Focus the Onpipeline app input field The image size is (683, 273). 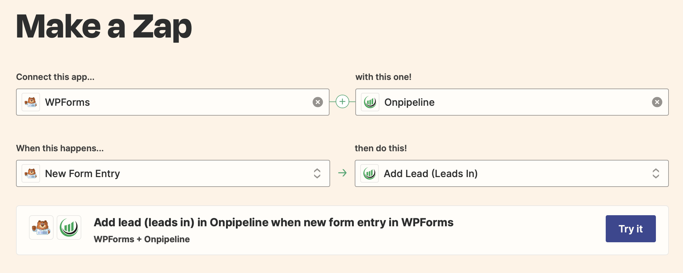pyautogui.click(x=512, y=102)
